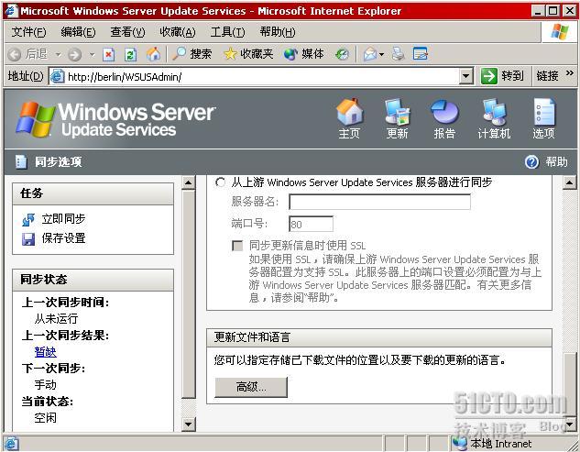Image resolution: width=580 pixels, height=452 pixels.
Task: Go to the 主页 home icon
Action: pos(349,112)
